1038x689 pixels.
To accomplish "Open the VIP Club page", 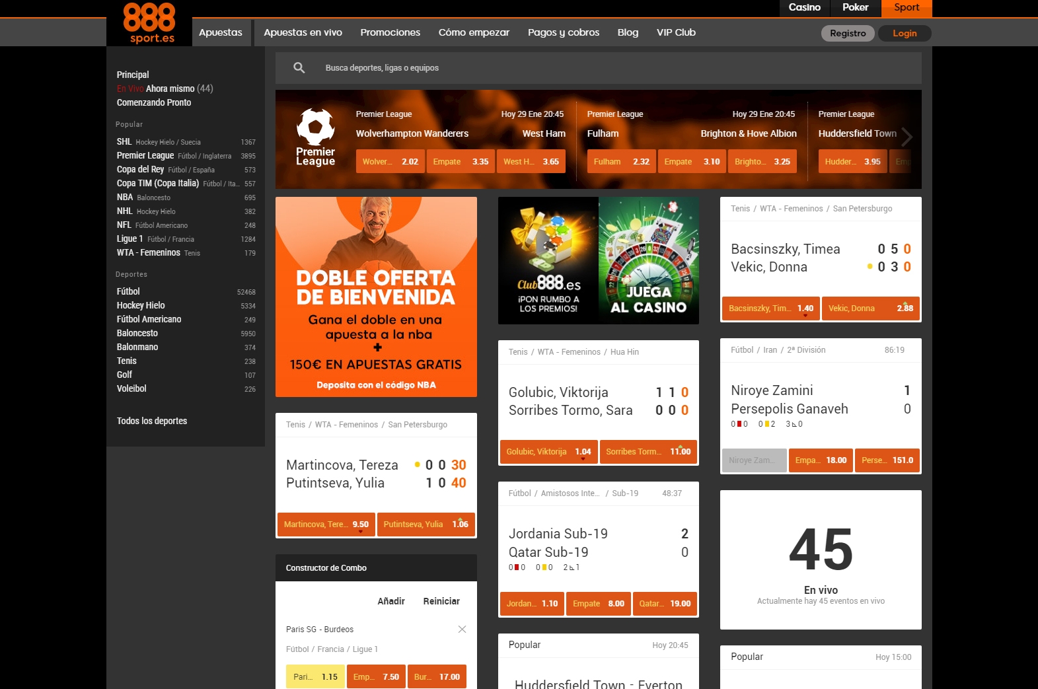I will click(676, 32).
